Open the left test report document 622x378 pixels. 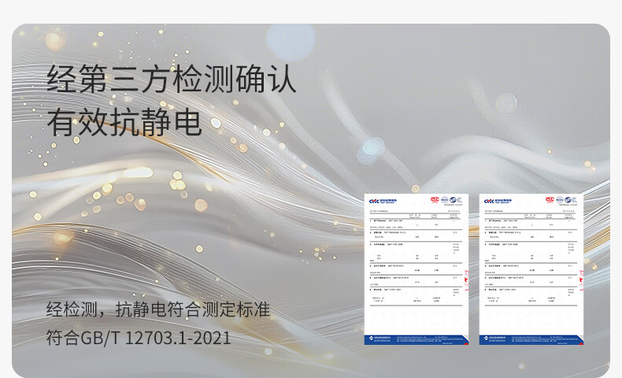416,268
